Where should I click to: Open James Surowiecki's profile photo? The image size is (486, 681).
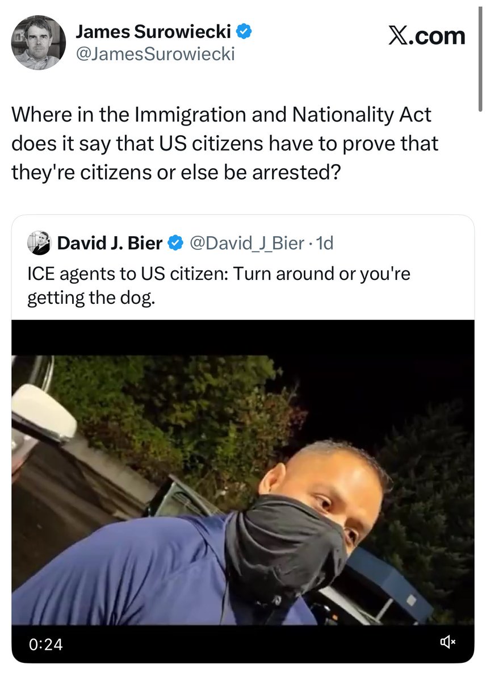tap(38, 43)
